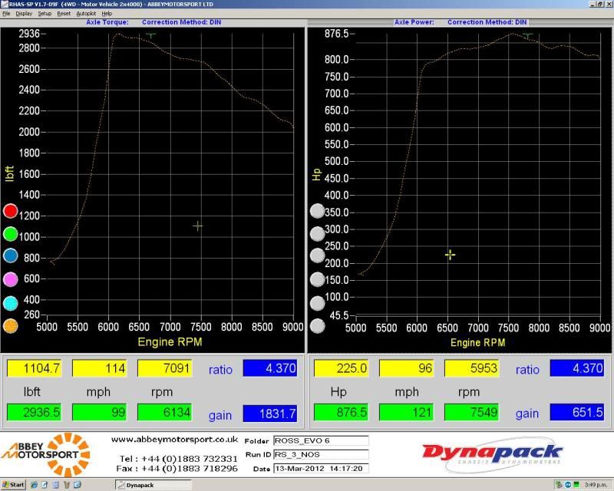Toggle grey circle beside 200.0 on power chart
This screenshot has width=614, height=491.
click(317, 255)
